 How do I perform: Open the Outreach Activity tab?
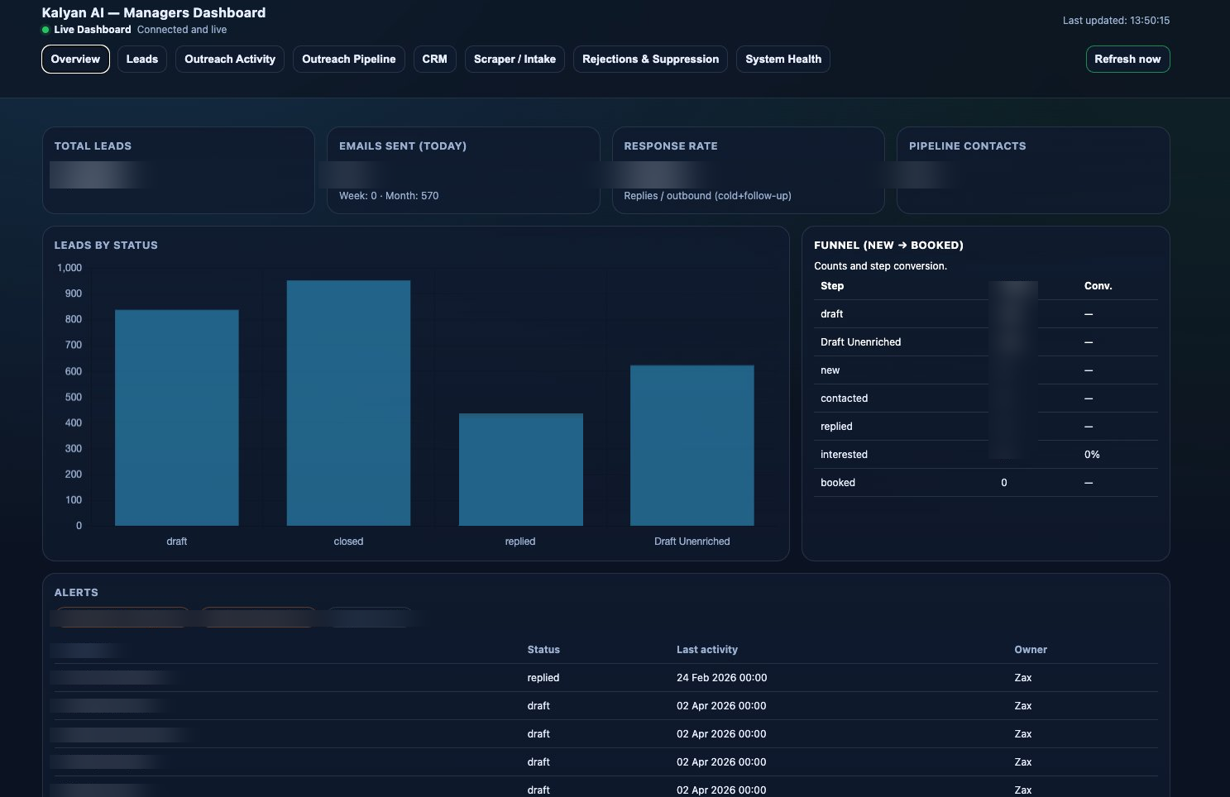230,60
